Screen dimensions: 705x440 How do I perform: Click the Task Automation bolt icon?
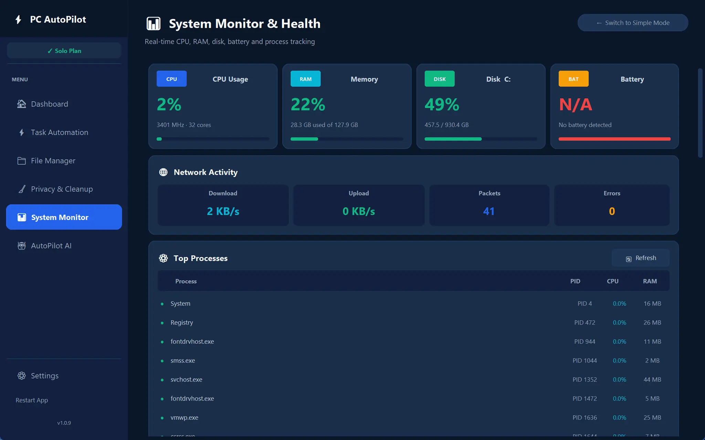pyautogui.click(x=22, y=132)
